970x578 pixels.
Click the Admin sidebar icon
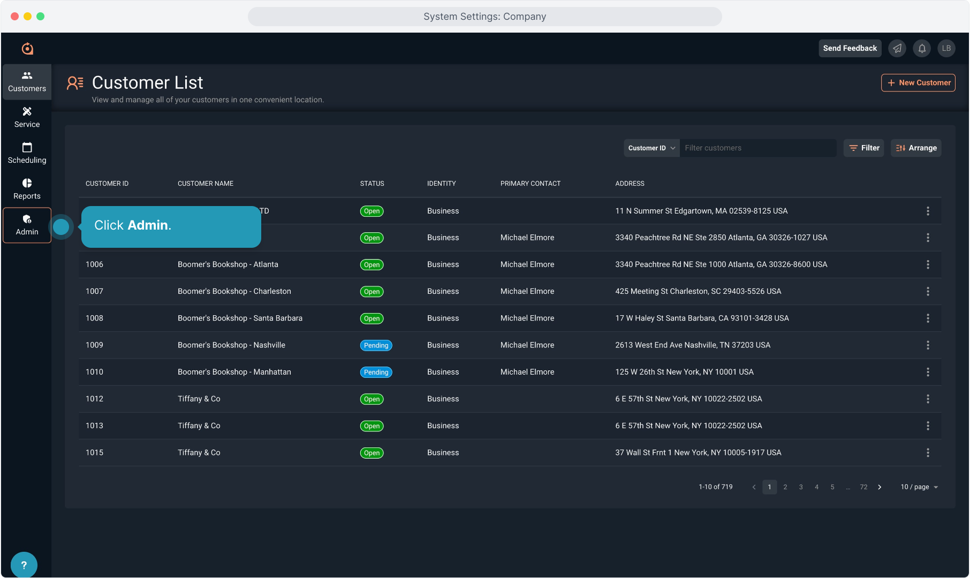(27, 225)
